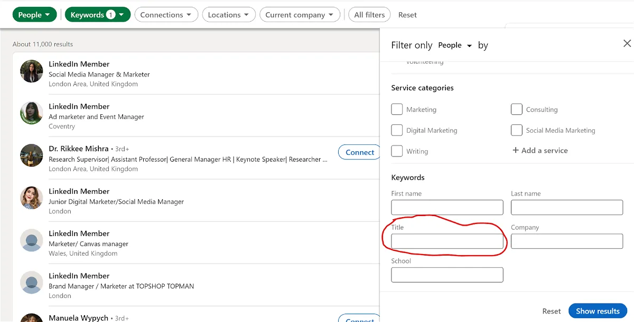
Task: Expand the Connections filter
Action: coord(166,15)
